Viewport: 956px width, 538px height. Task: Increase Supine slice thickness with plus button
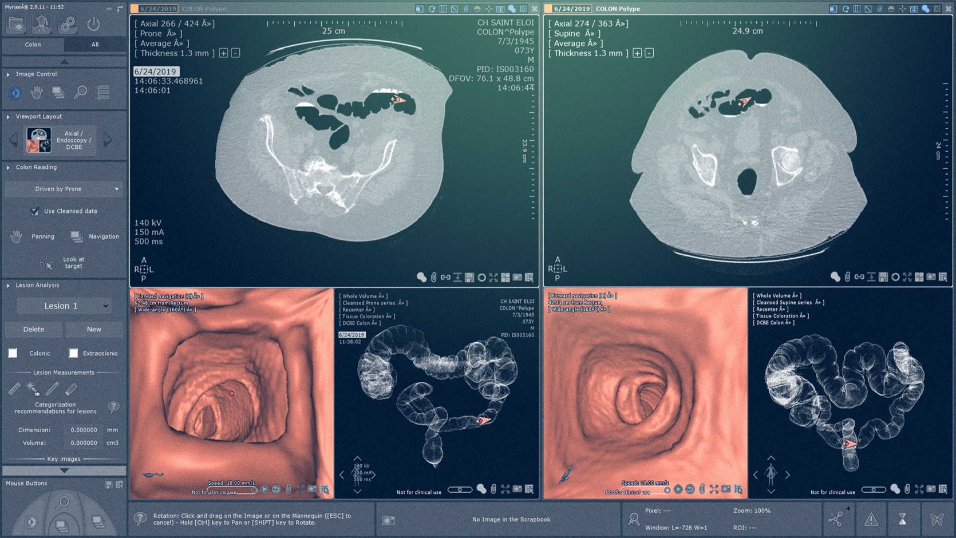click(x=637, y=53)
